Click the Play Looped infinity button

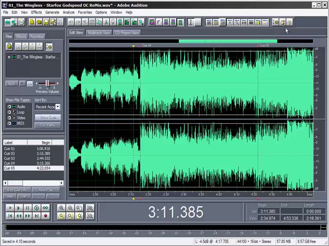click(x=46, y=208)
